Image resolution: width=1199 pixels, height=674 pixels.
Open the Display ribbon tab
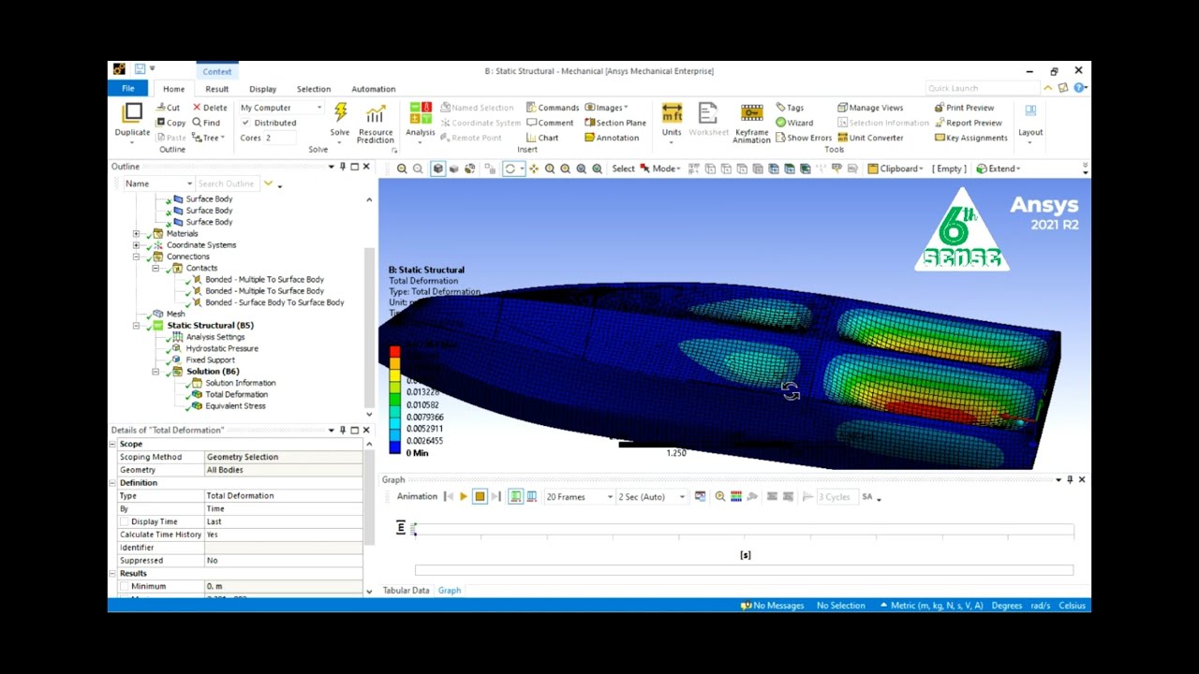click(262, 89)
